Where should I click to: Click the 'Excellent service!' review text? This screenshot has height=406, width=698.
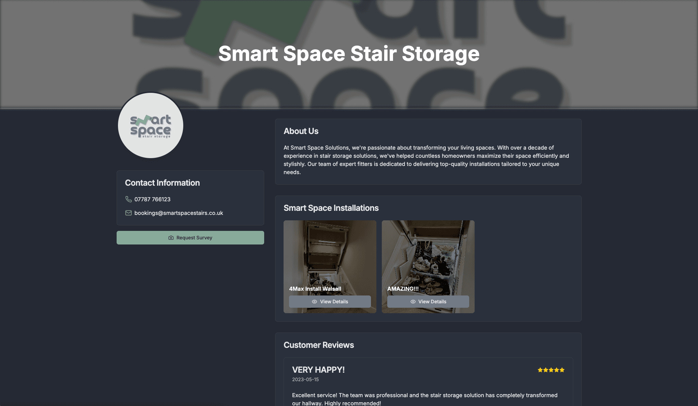pyautogui.click(x=425, y=399)
